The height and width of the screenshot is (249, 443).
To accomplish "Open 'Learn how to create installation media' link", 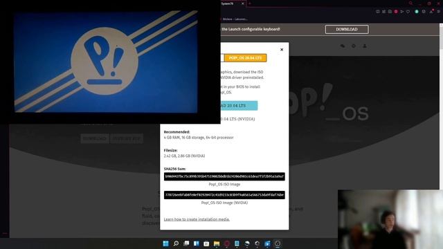I will (197, 219).
